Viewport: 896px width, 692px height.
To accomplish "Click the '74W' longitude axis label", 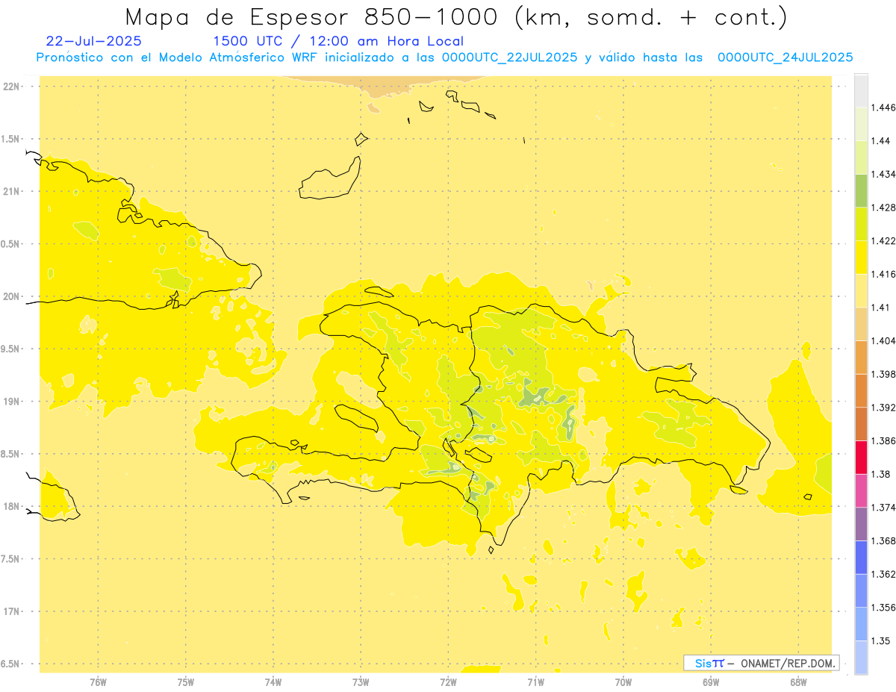I will [273, 683].
